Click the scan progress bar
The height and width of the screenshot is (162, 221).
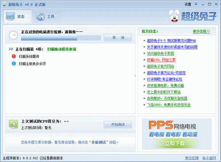(x=61, y=38)
